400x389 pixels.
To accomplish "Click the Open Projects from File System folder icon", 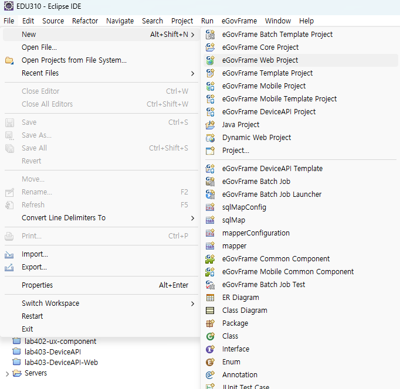I will [x=9, y=60].
